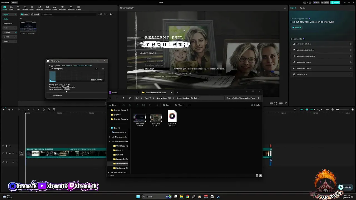Pause the file copy operation
The width and height of the screenshot is (356, 200).
pos(97,69)
